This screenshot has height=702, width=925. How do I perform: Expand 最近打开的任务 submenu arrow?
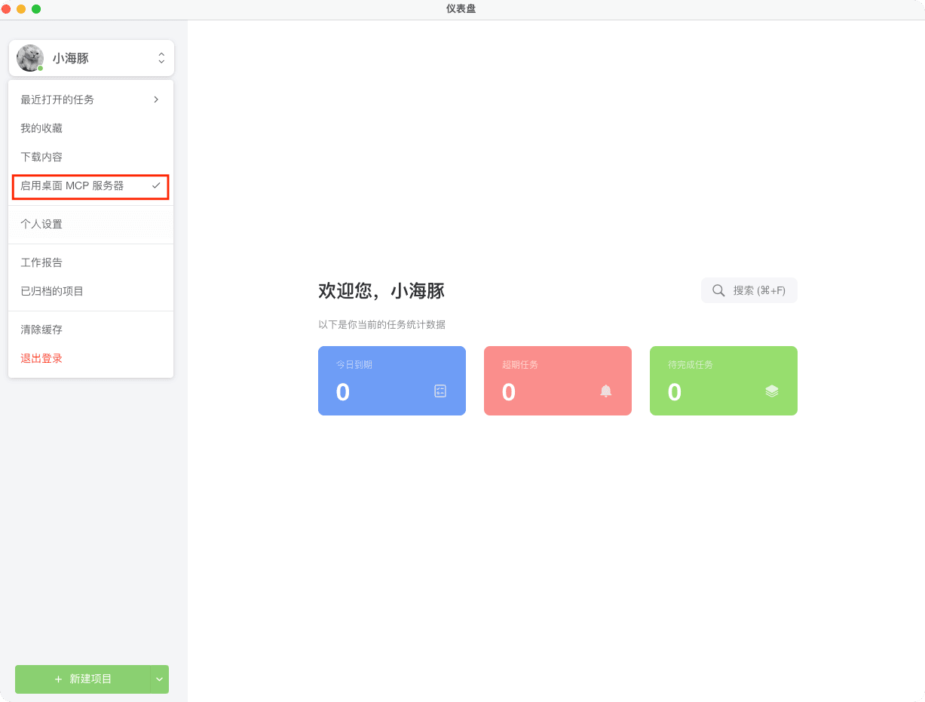point(156,100)
